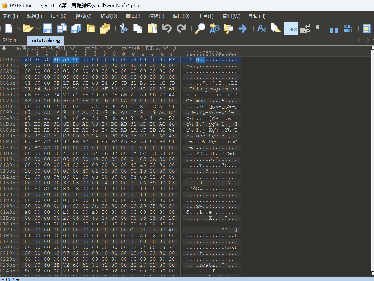This screenshot has width=374, height=281.
Task: Open the 模板(L) menu
Action: (156, 16)
